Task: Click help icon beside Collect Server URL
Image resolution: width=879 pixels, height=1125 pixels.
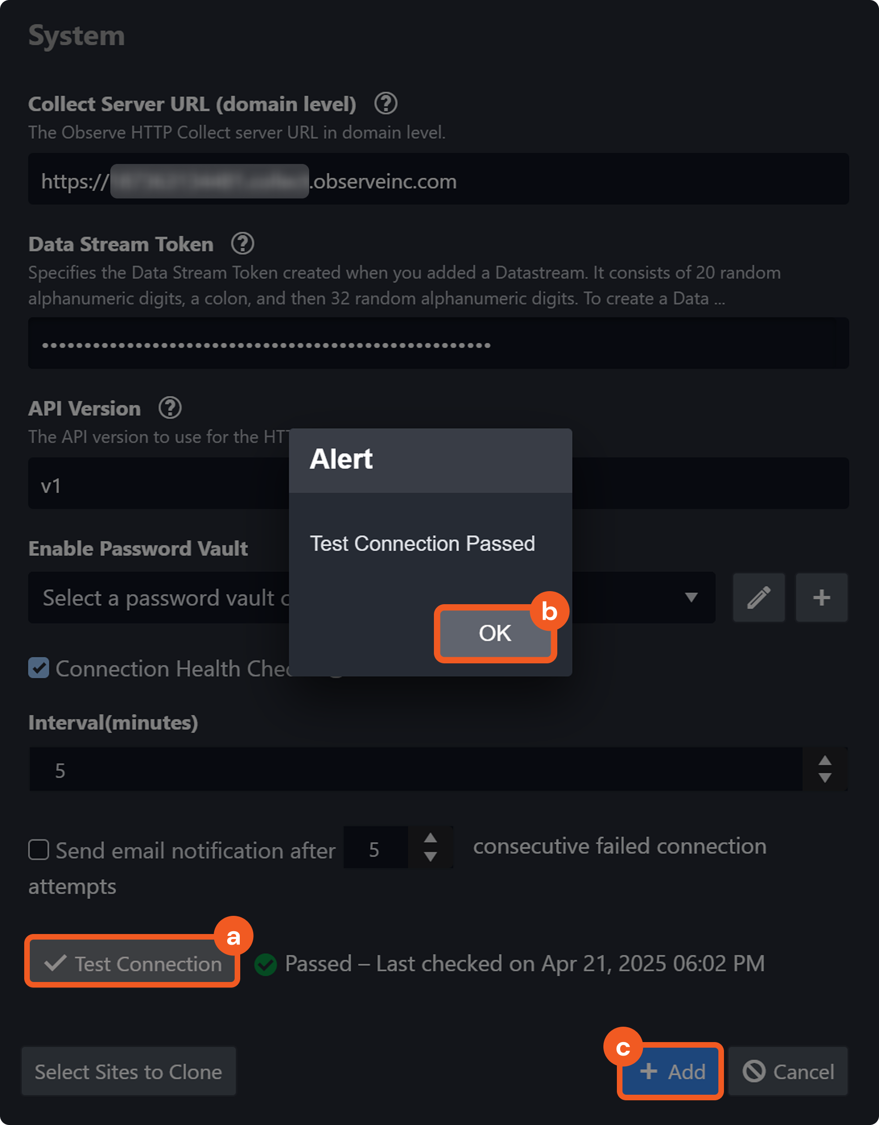Action: (x=385, y=103)
